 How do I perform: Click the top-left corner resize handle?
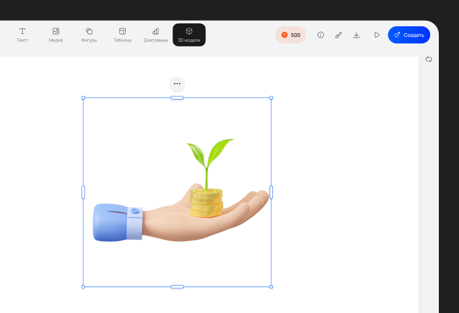[83, 98]
